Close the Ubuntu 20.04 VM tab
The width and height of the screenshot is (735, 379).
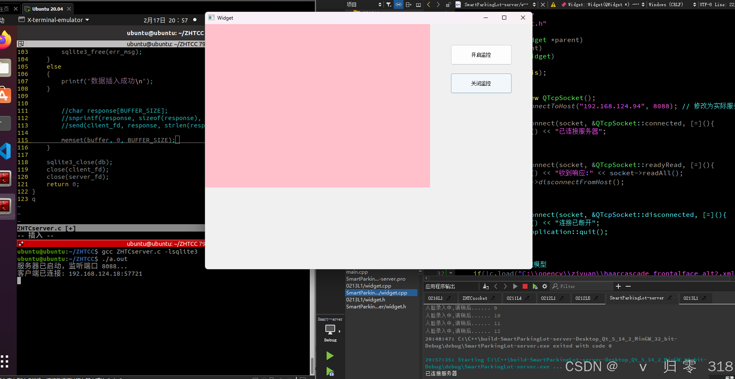pos(69,9)
